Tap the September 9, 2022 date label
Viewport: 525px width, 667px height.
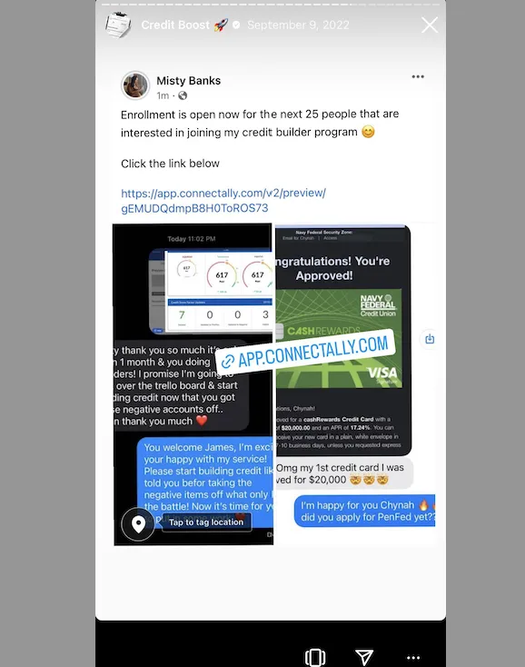click(x=298, y=25)
